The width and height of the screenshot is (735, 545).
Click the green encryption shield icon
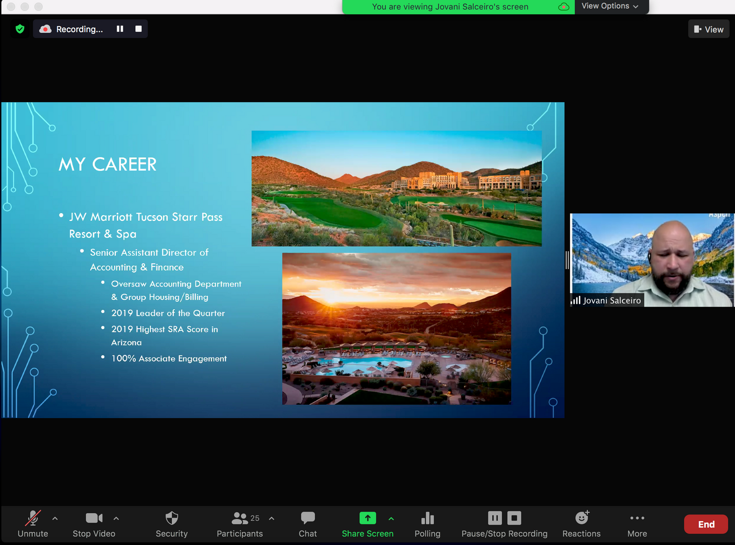(x=20, y=29)
